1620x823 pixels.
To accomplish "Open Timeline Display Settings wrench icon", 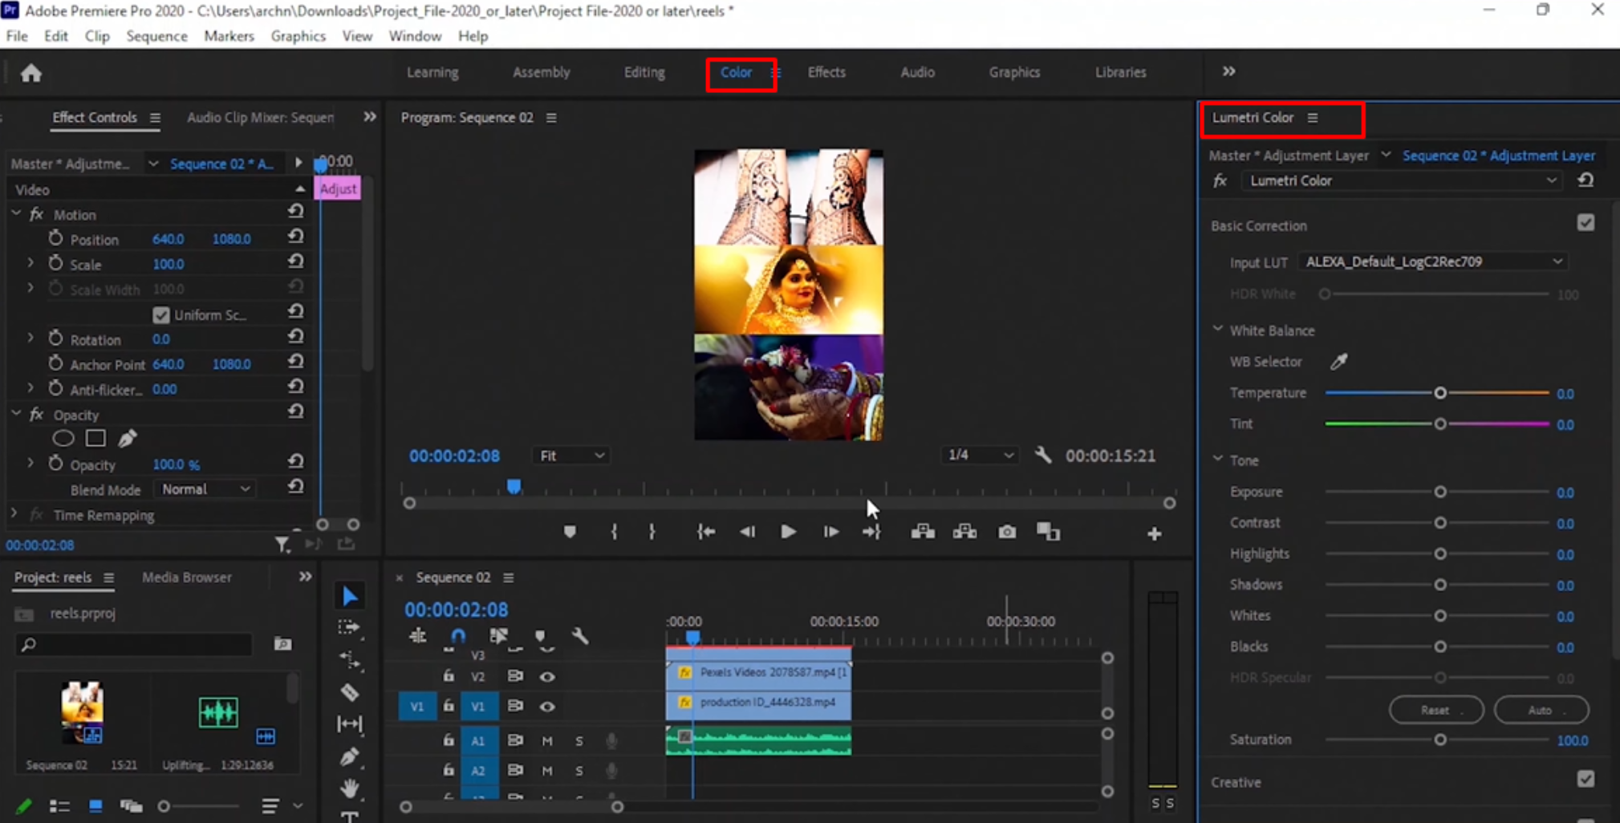I will 581,636.
